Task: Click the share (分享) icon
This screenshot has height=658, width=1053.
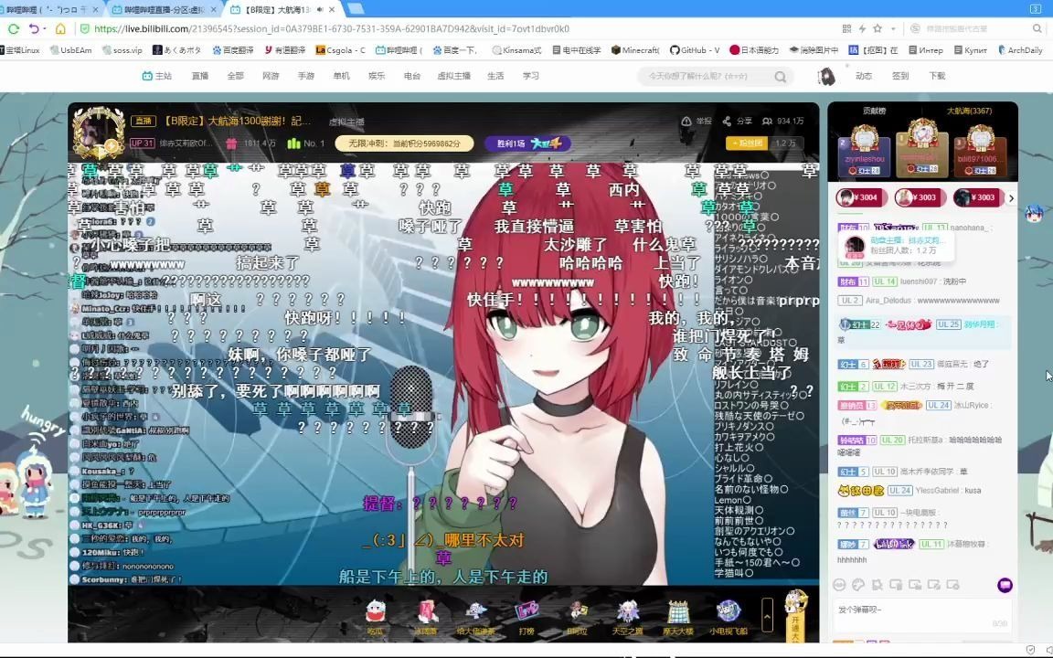Action: tap(727, 122)
